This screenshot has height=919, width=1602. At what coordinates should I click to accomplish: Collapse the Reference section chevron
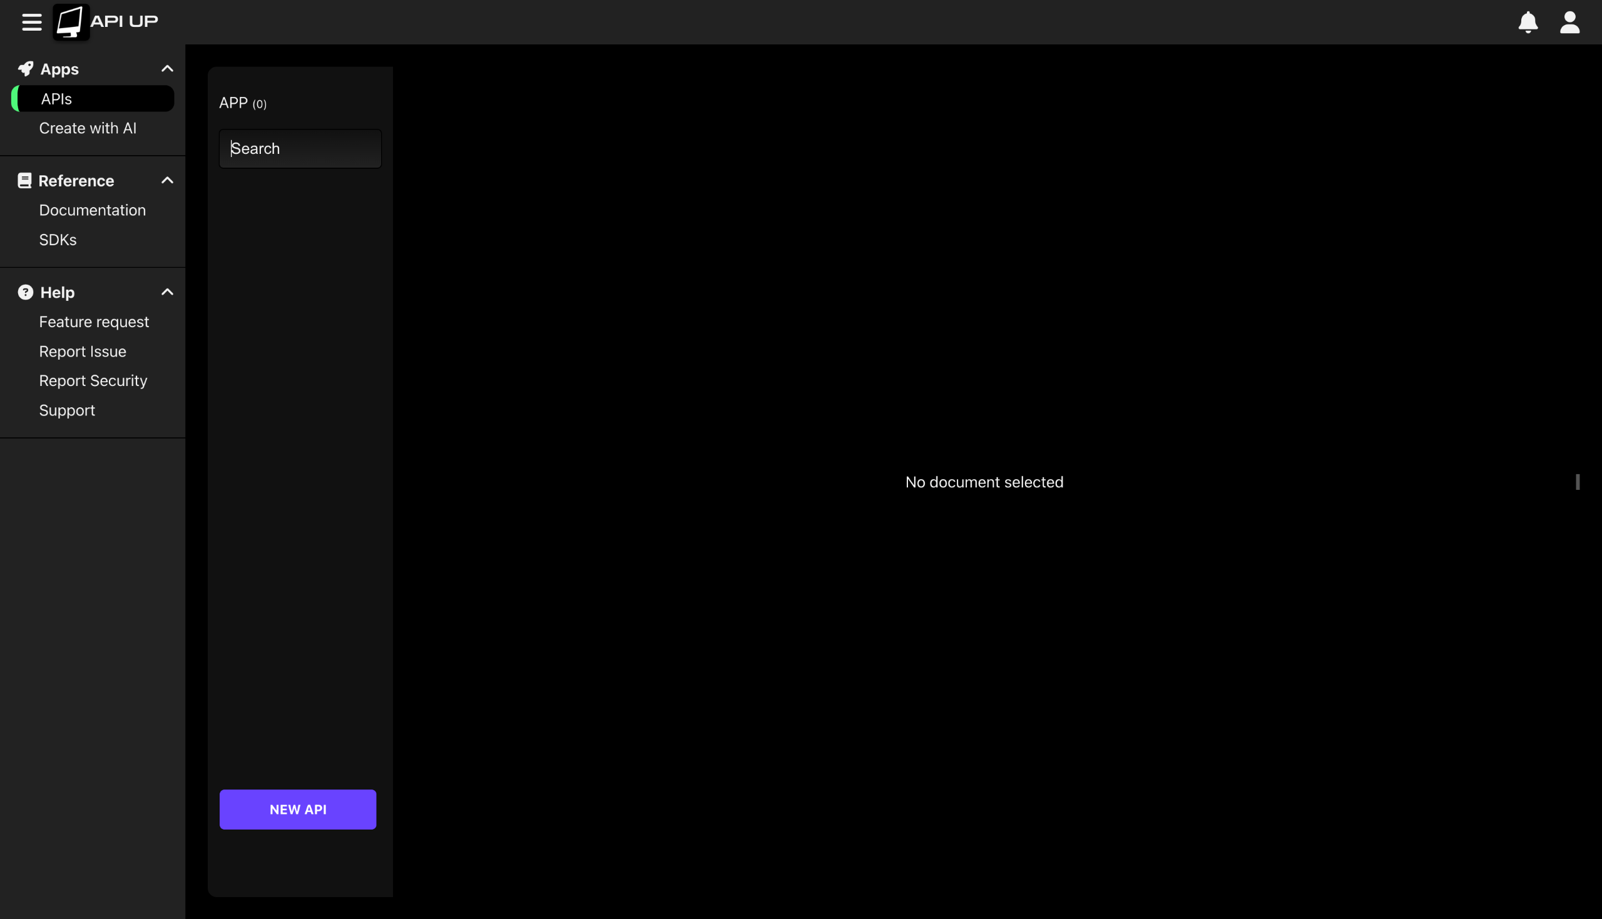167,181
